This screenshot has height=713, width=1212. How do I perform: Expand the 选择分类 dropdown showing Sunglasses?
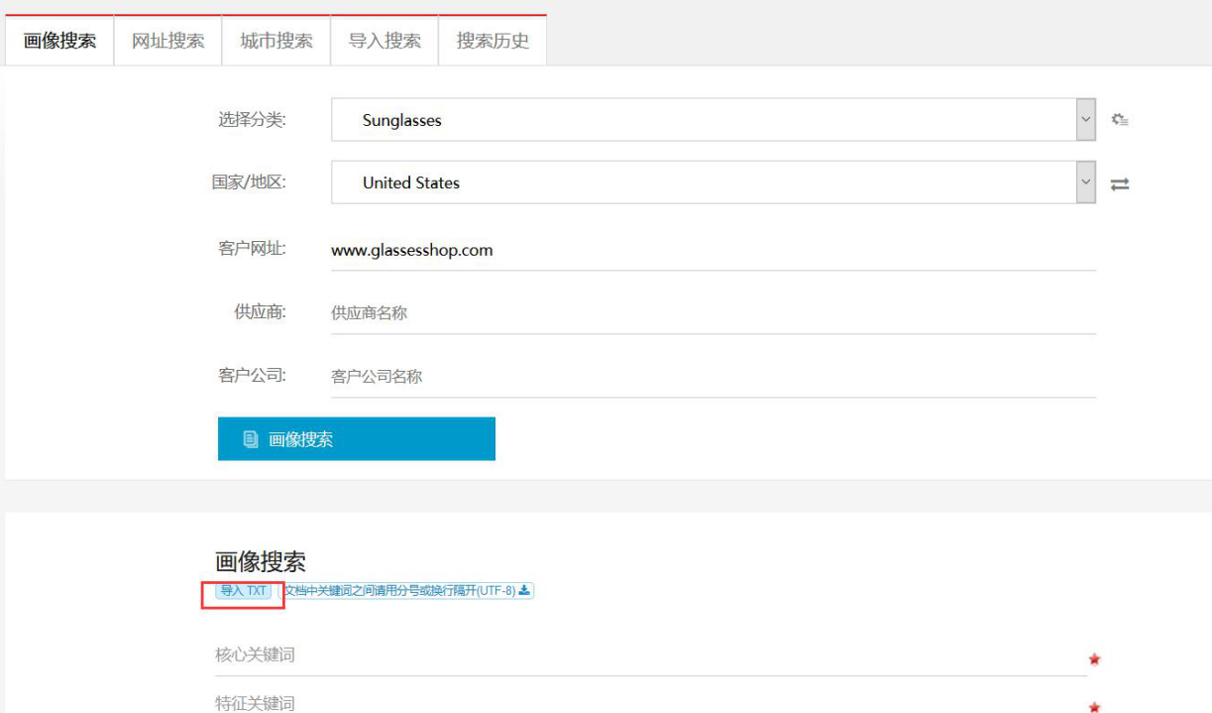pyautogui.click(x=1086, y=120)
